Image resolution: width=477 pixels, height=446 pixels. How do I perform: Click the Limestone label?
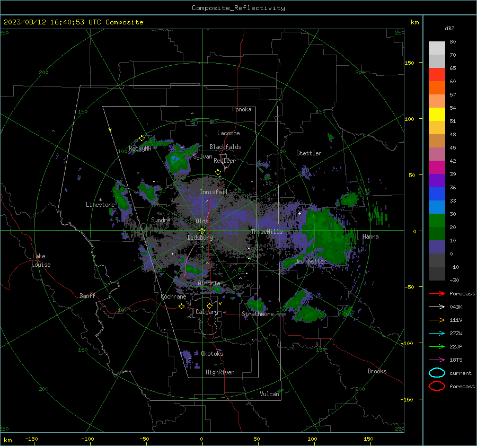(100, 205)
